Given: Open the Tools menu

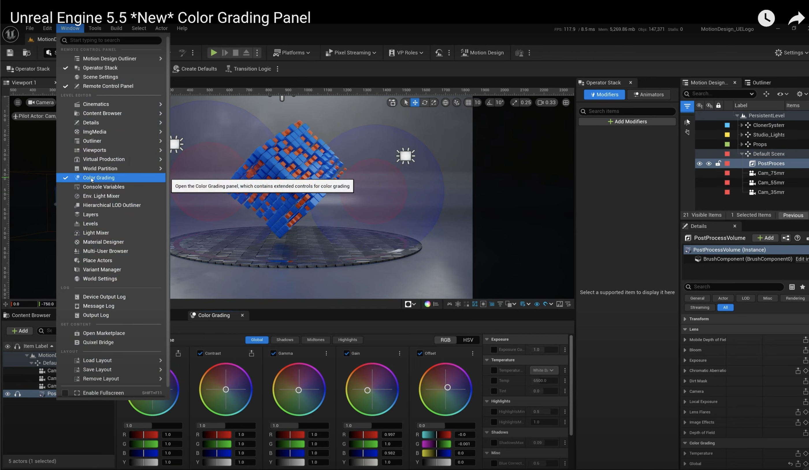Looking at the screenshot, I should tap(95, 28).
